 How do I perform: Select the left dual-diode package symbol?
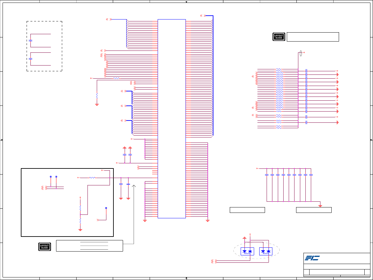(247, 251)
